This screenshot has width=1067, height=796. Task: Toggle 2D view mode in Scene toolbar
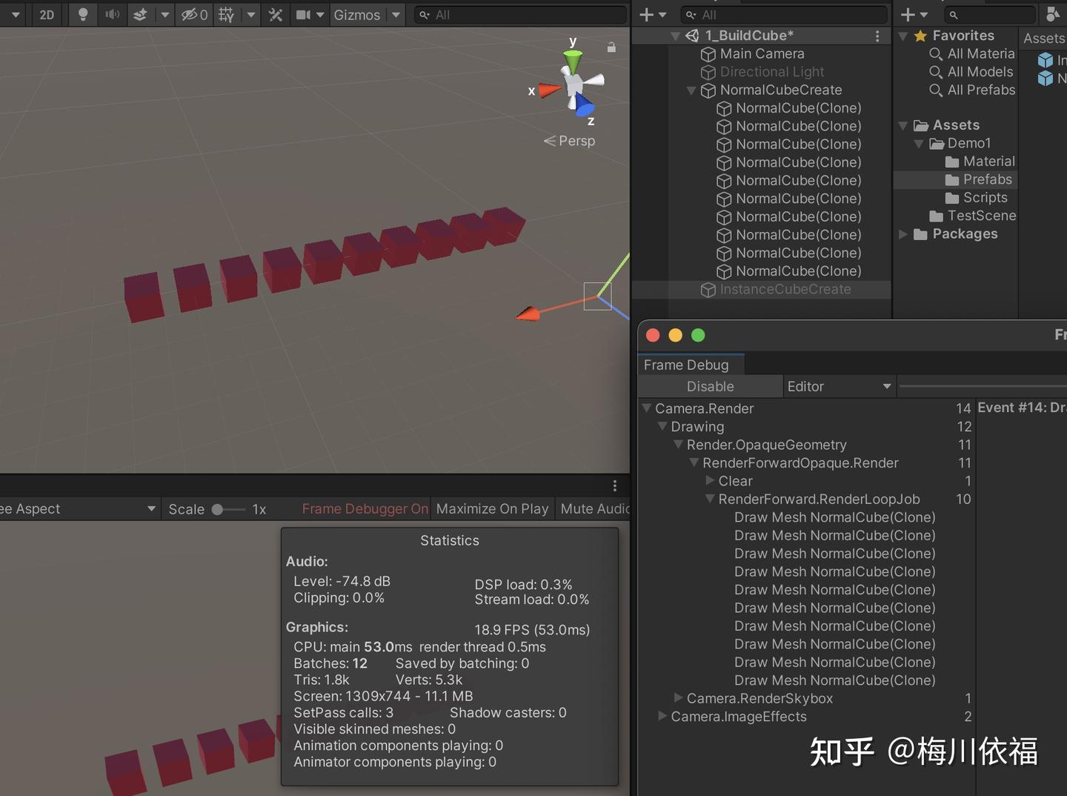[x=46, y=15]
